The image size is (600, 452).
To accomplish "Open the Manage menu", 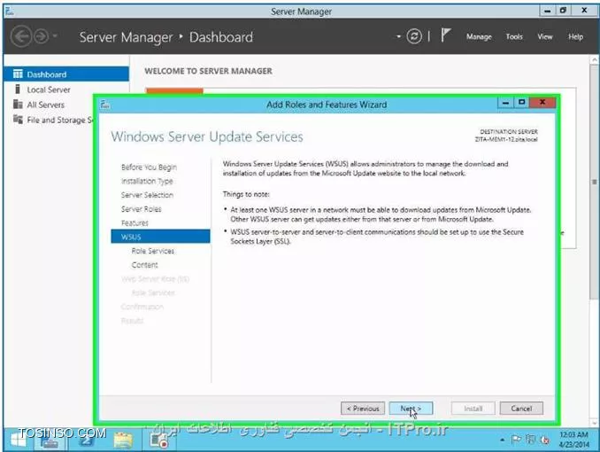I will (x=479, y=37).
